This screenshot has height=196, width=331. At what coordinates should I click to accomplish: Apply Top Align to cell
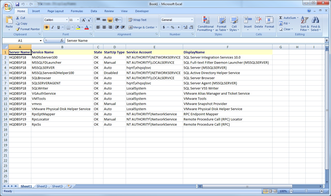[x=98, y=20]
